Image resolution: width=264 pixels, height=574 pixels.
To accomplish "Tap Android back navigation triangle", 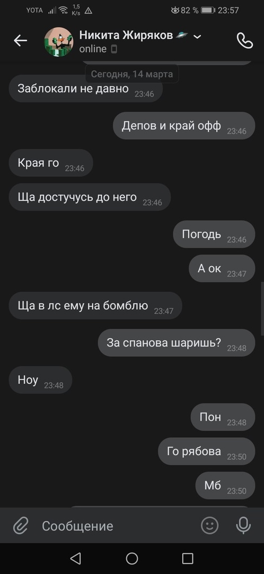I will (76, 558).
